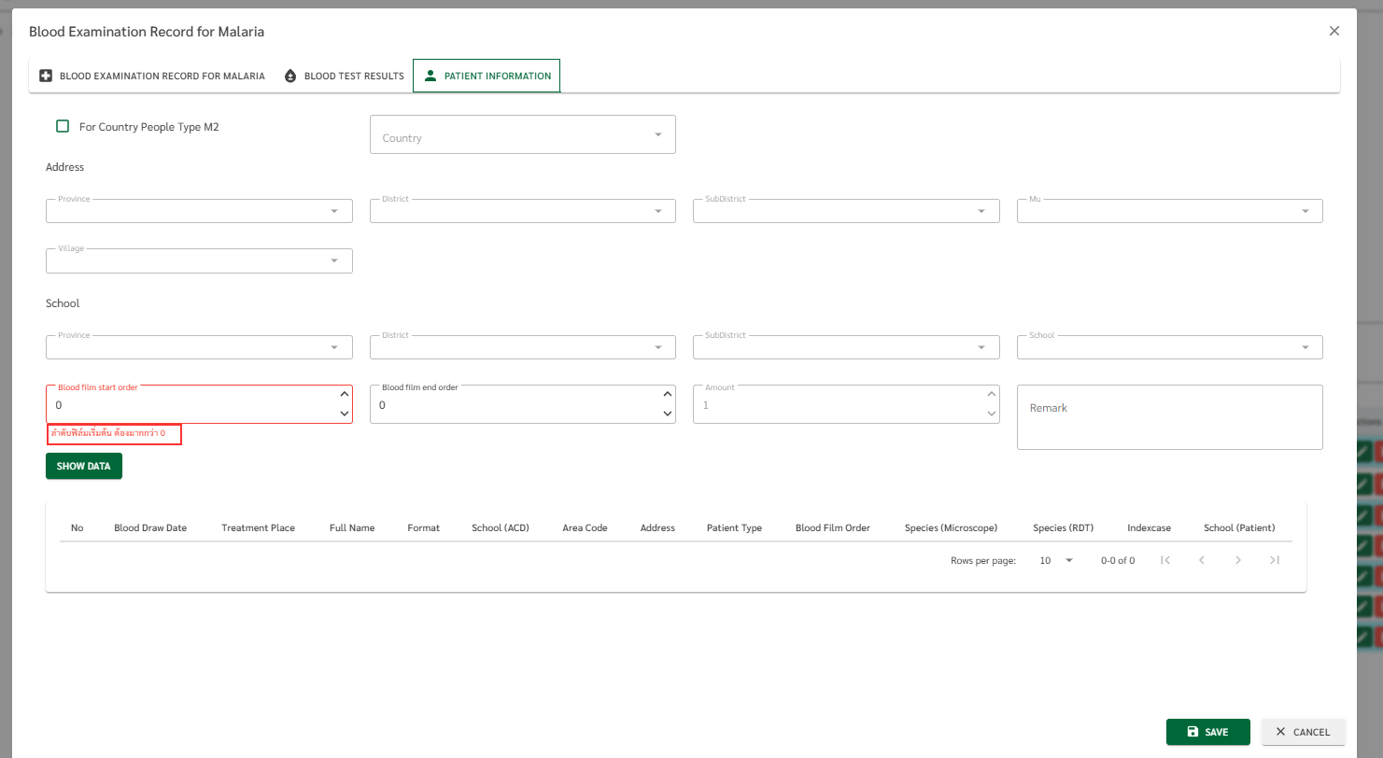Close the Blood Examination Record dialog

click(x=1334, y=31)
